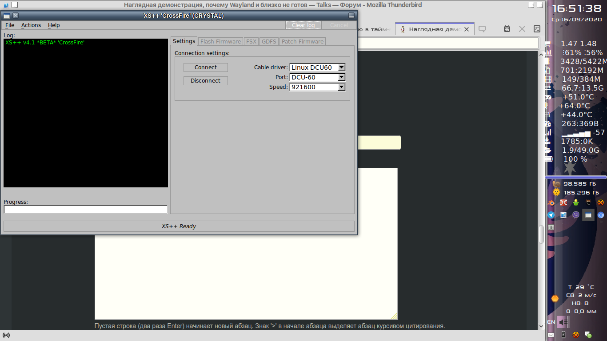Open Telegram from the side panel
607x341 pixels.
pyautogui.click(x=551, y=215)
